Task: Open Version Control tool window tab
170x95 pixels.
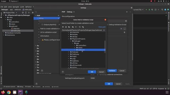Action: [9, 87]
